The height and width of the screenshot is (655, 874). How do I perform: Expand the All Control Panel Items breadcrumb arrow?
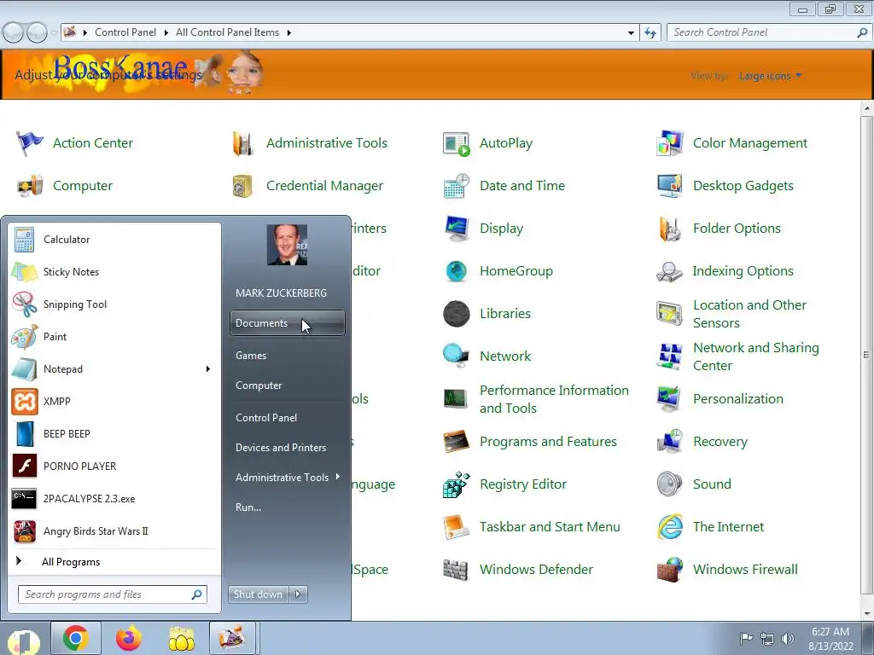coord(288,33)
